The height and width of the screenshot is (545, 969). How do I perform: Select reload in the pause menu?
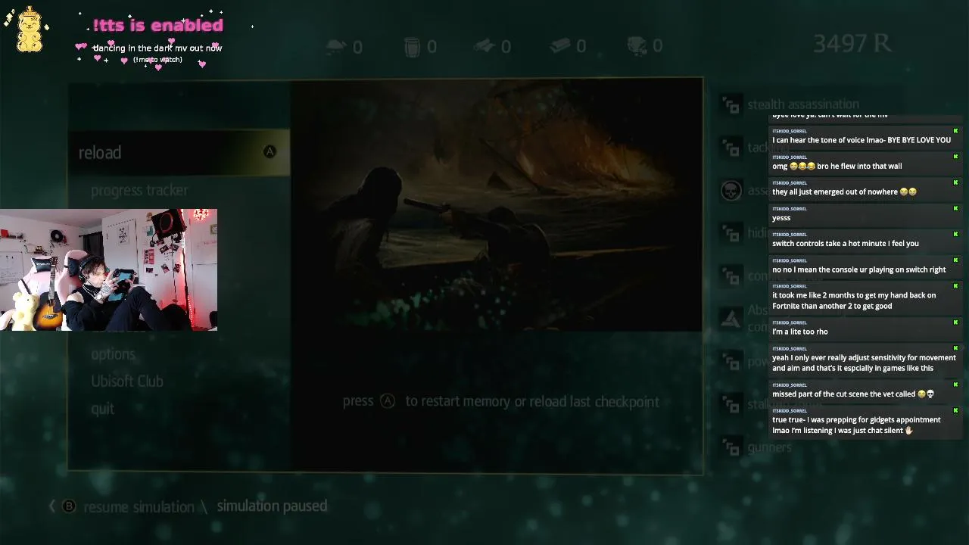pyautogui.click(x=179, y=153)
